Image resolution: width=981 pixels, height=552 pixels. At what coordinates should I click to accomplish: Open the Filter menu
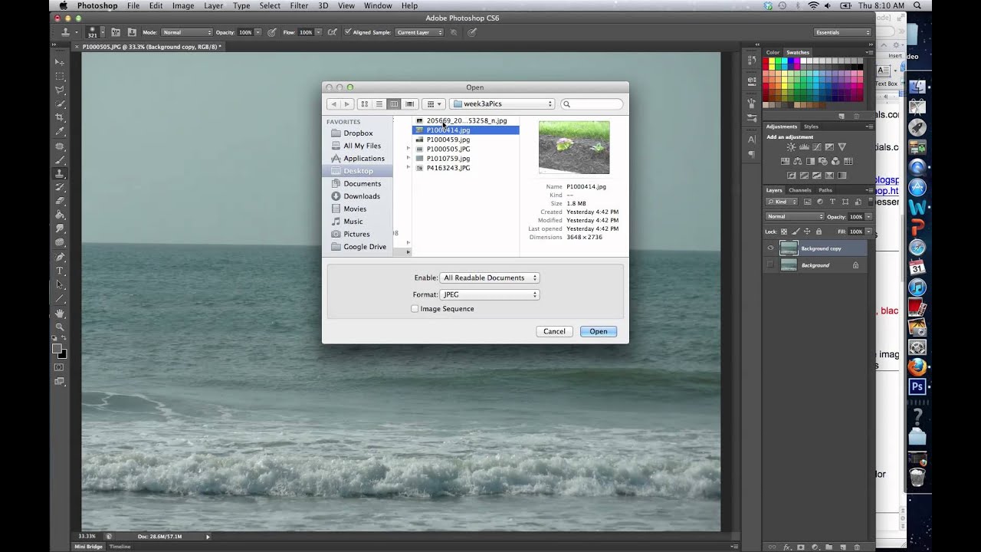[299, 5]
